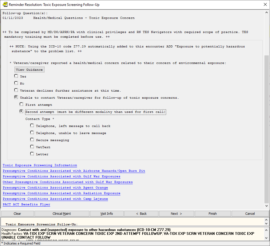Click the Clear button
Viewport: 270px width, 246px height.
pos(17,214)
